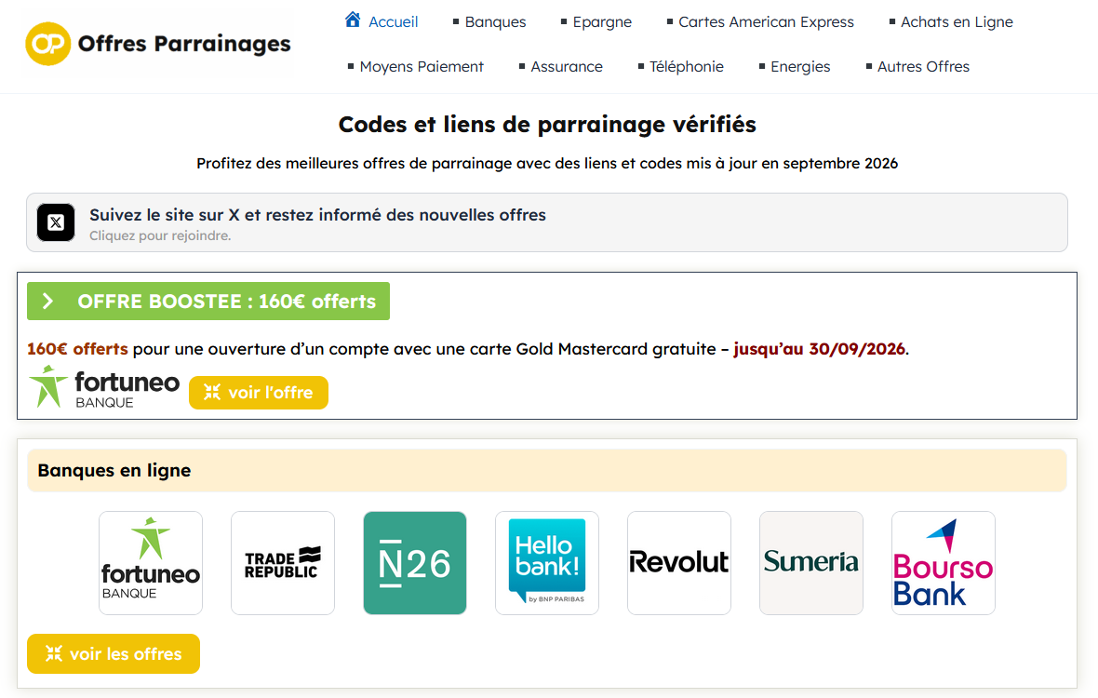Open Achats en Ligne menu
1098x698 pixels.
[x=957, y=22]
